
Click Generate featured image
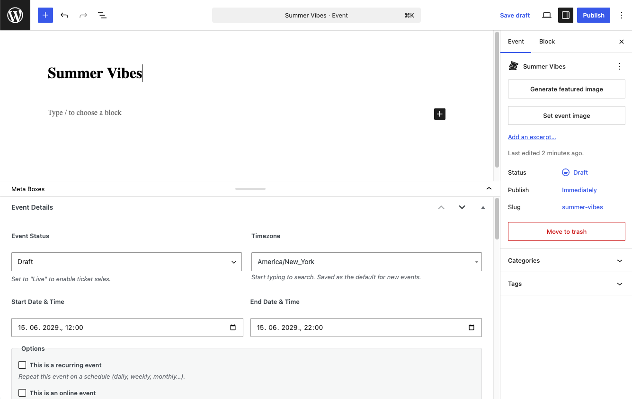(x=567, y=89)
